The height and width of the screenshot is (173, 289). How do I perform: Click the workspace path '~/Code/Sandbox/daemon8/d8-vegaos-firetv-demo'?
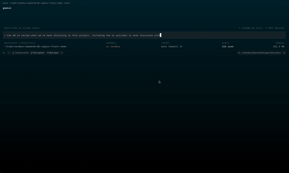35,46
